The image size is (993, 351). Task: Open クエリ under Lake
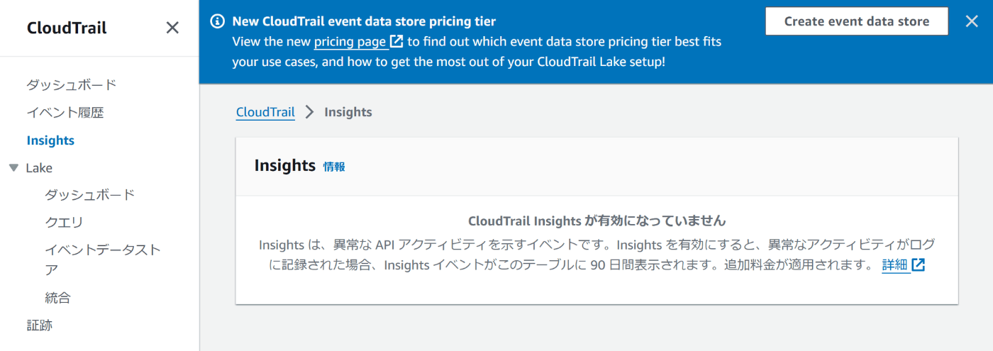point(64,222)
